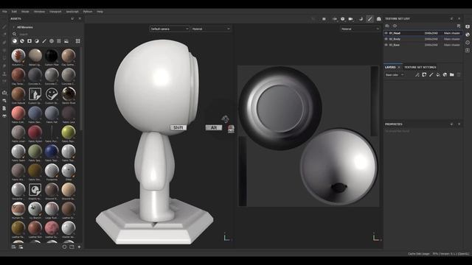Open the Shader settings side panel icon
This screenshot has width=472, height=265.
pos(468,35)
